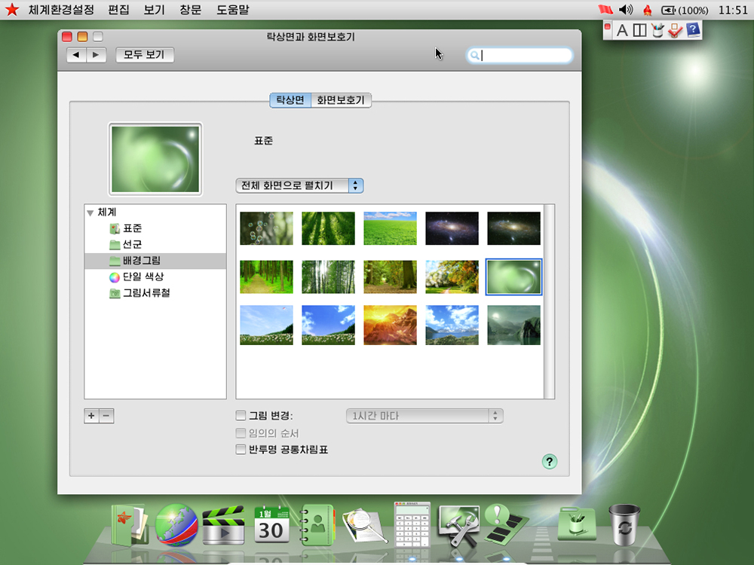This screenshot has height=565, width=754.
Task: Open the 보기 menu
Action: [x=154, y=10]
